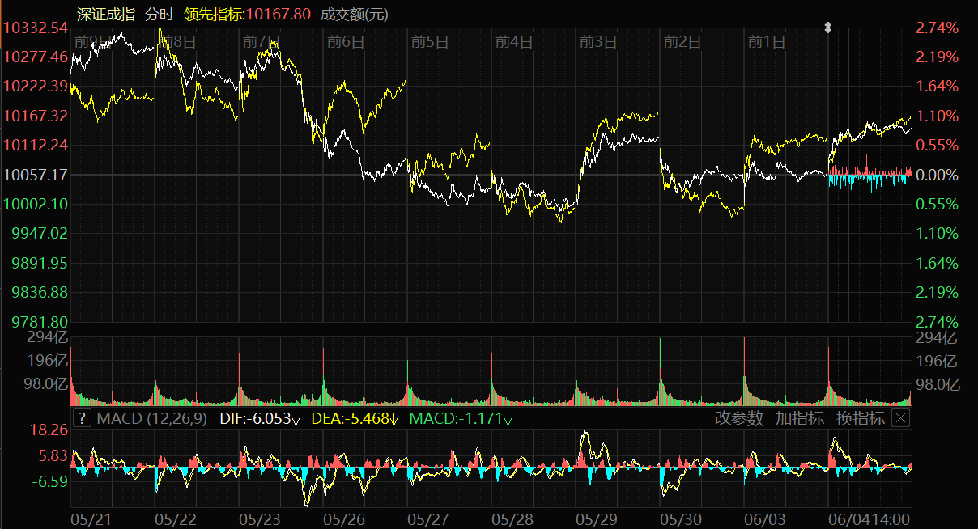Click 加指标 to add an indicator

pyautogui.click(x=800, y=418)
